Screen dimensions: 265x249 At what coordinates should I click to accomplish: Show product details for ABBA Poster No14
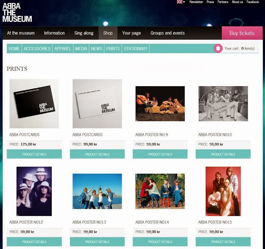160,242
